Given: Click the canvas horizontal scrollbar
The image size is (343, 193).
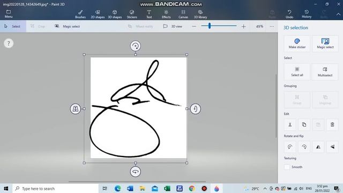Looking at the screenshot, I should [x=137, y=181].
